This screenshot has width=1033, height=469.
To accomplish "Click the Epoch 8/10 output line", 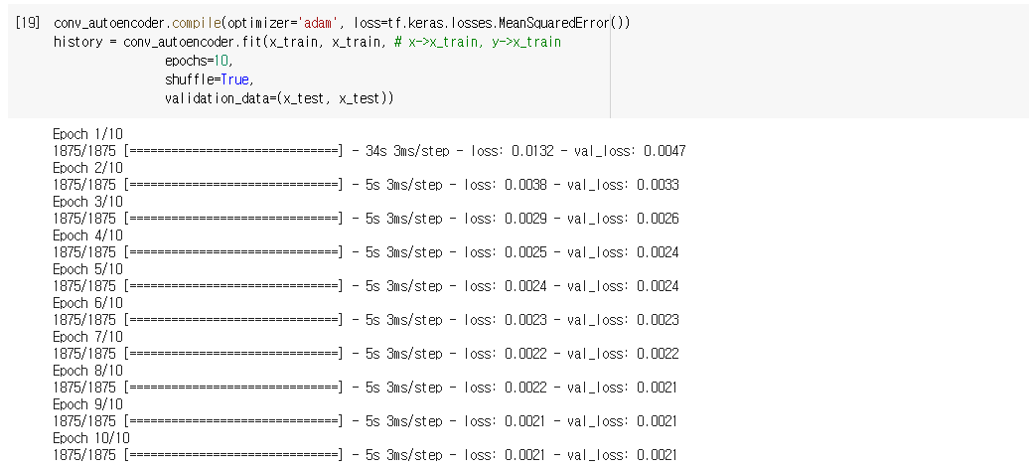I will point(87,371).
